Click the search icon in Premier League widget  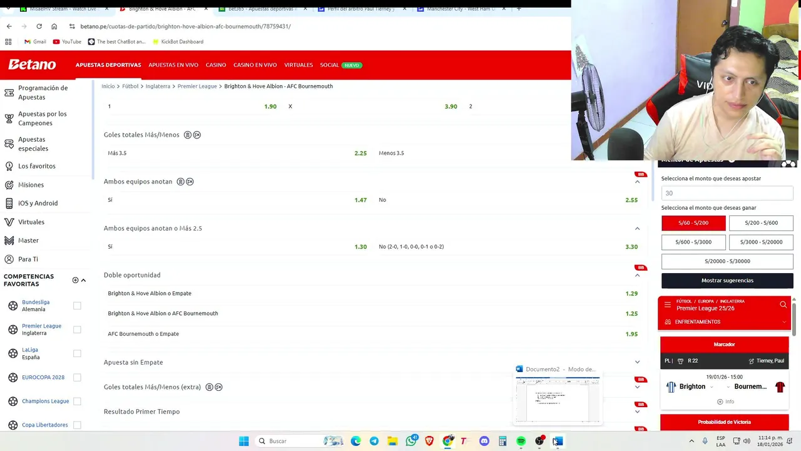[783, 304]
